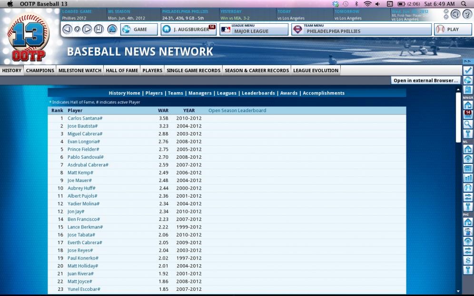The width and height of the screenshot is (474, 296).
Task: Go to the home screen icon in toolbar
Action: [112, 29]
